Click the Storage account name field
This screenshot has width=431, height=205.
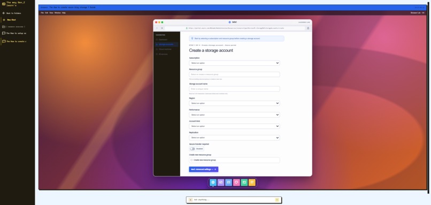tap(234, 89)
